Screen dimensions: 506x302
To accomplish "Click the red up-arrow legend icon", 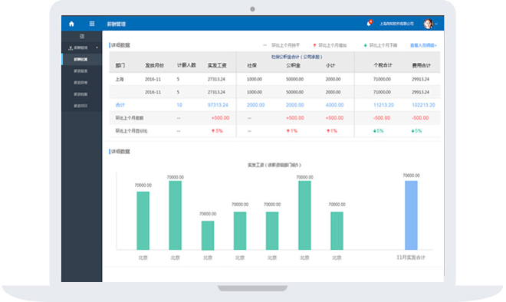I will click(314, 45).
